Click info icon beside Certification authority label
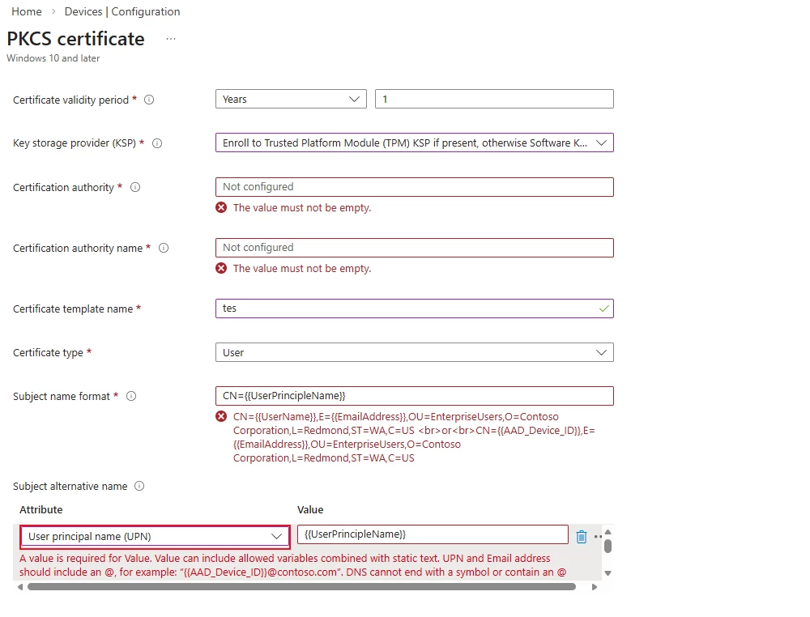This screenshot has width=810, height=617. pos(135,187)
